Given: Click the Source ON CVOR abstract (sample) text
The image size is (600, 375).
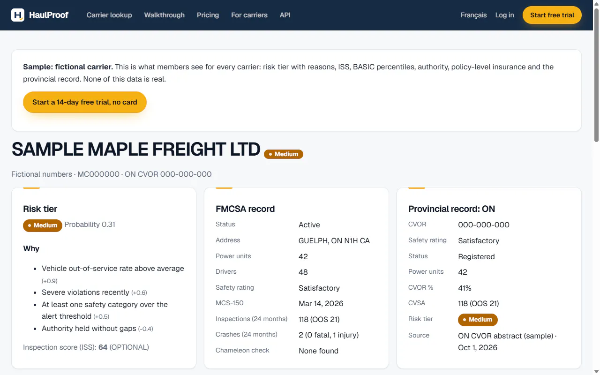Looking at the screenshot, I should click(508, 342).
